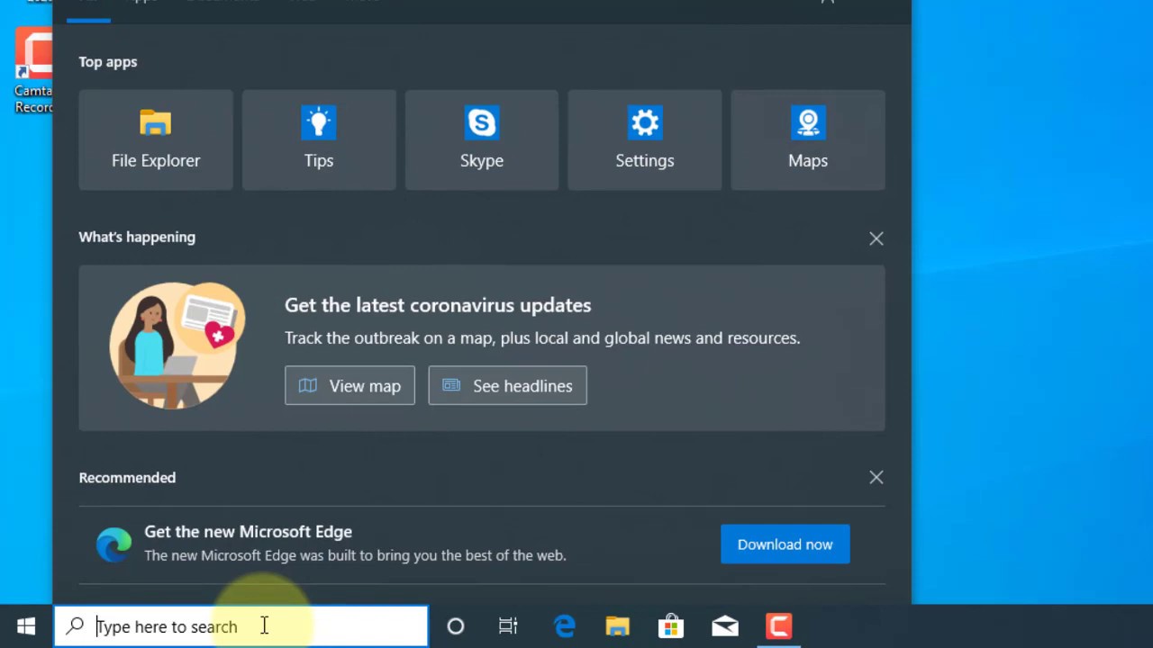Open the Settings app tile
Viewport: 1153px width, 648px height.
coord(645,139)
